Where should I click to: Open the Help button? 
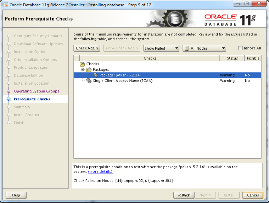16,195
